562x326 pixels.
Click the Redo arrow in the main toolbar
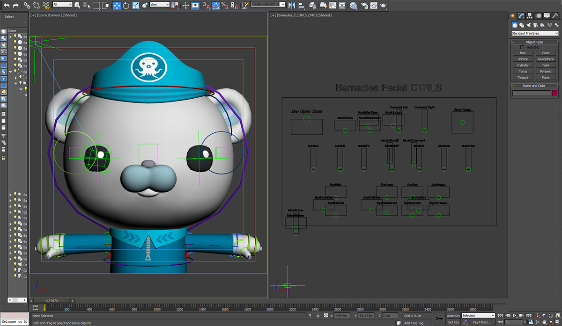(x=15, y=6)
